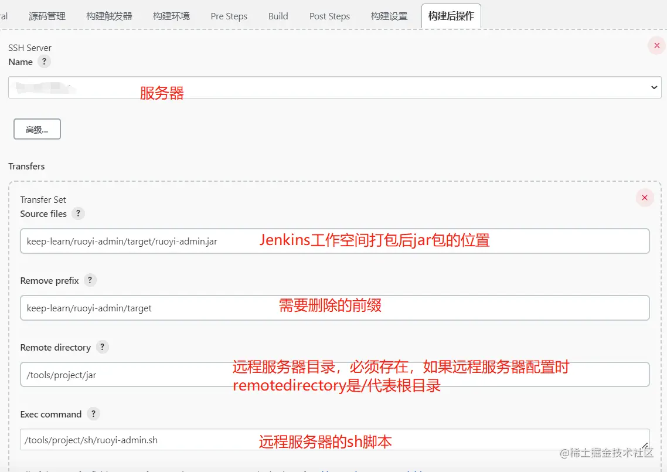Select the 构建后操作 tab

[x=451, y=16]
